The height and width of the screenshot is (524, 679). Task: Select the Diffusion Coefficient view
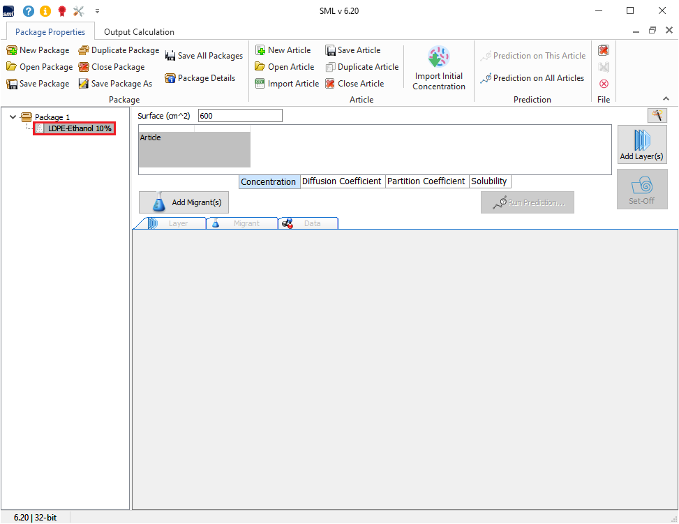coord(341,181)
